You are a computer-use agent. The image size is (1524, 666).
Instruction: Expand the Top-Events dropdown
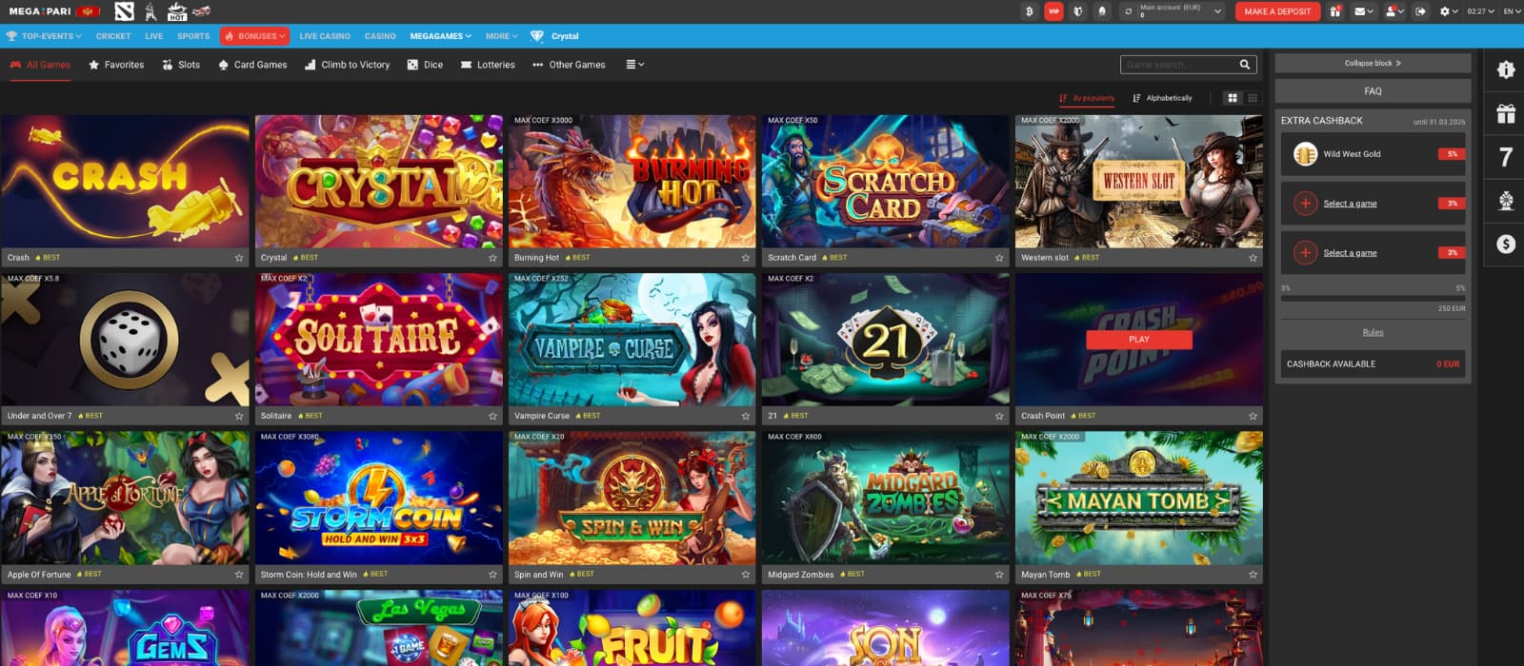click(44, 36)
